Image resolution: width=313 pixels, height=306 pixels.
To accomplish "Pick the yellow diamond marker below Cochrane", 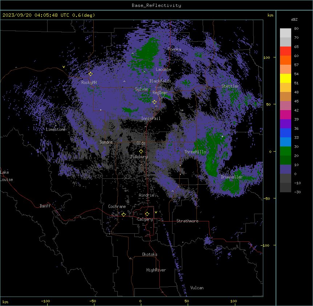I will (x=123, y=214).
